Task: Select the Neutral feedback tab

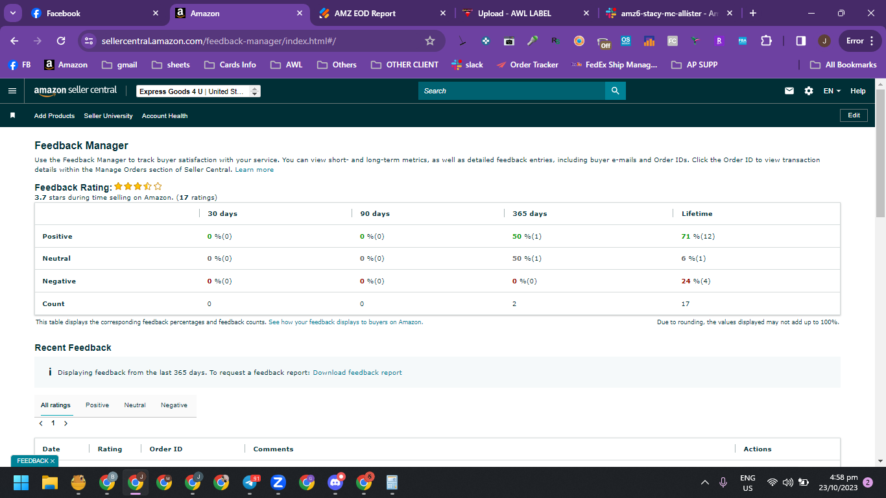Action: 135,405
